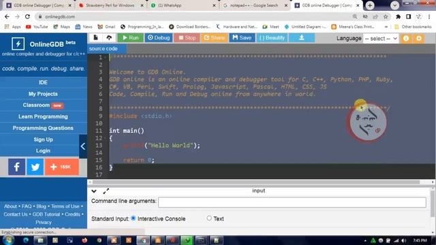Run the program with Run button
Screen dimensions: 436x245
coord(130,38)
